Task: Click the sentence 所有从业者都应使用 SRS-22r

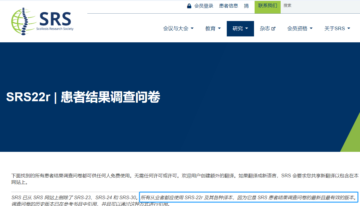Action: pos(248,197)
